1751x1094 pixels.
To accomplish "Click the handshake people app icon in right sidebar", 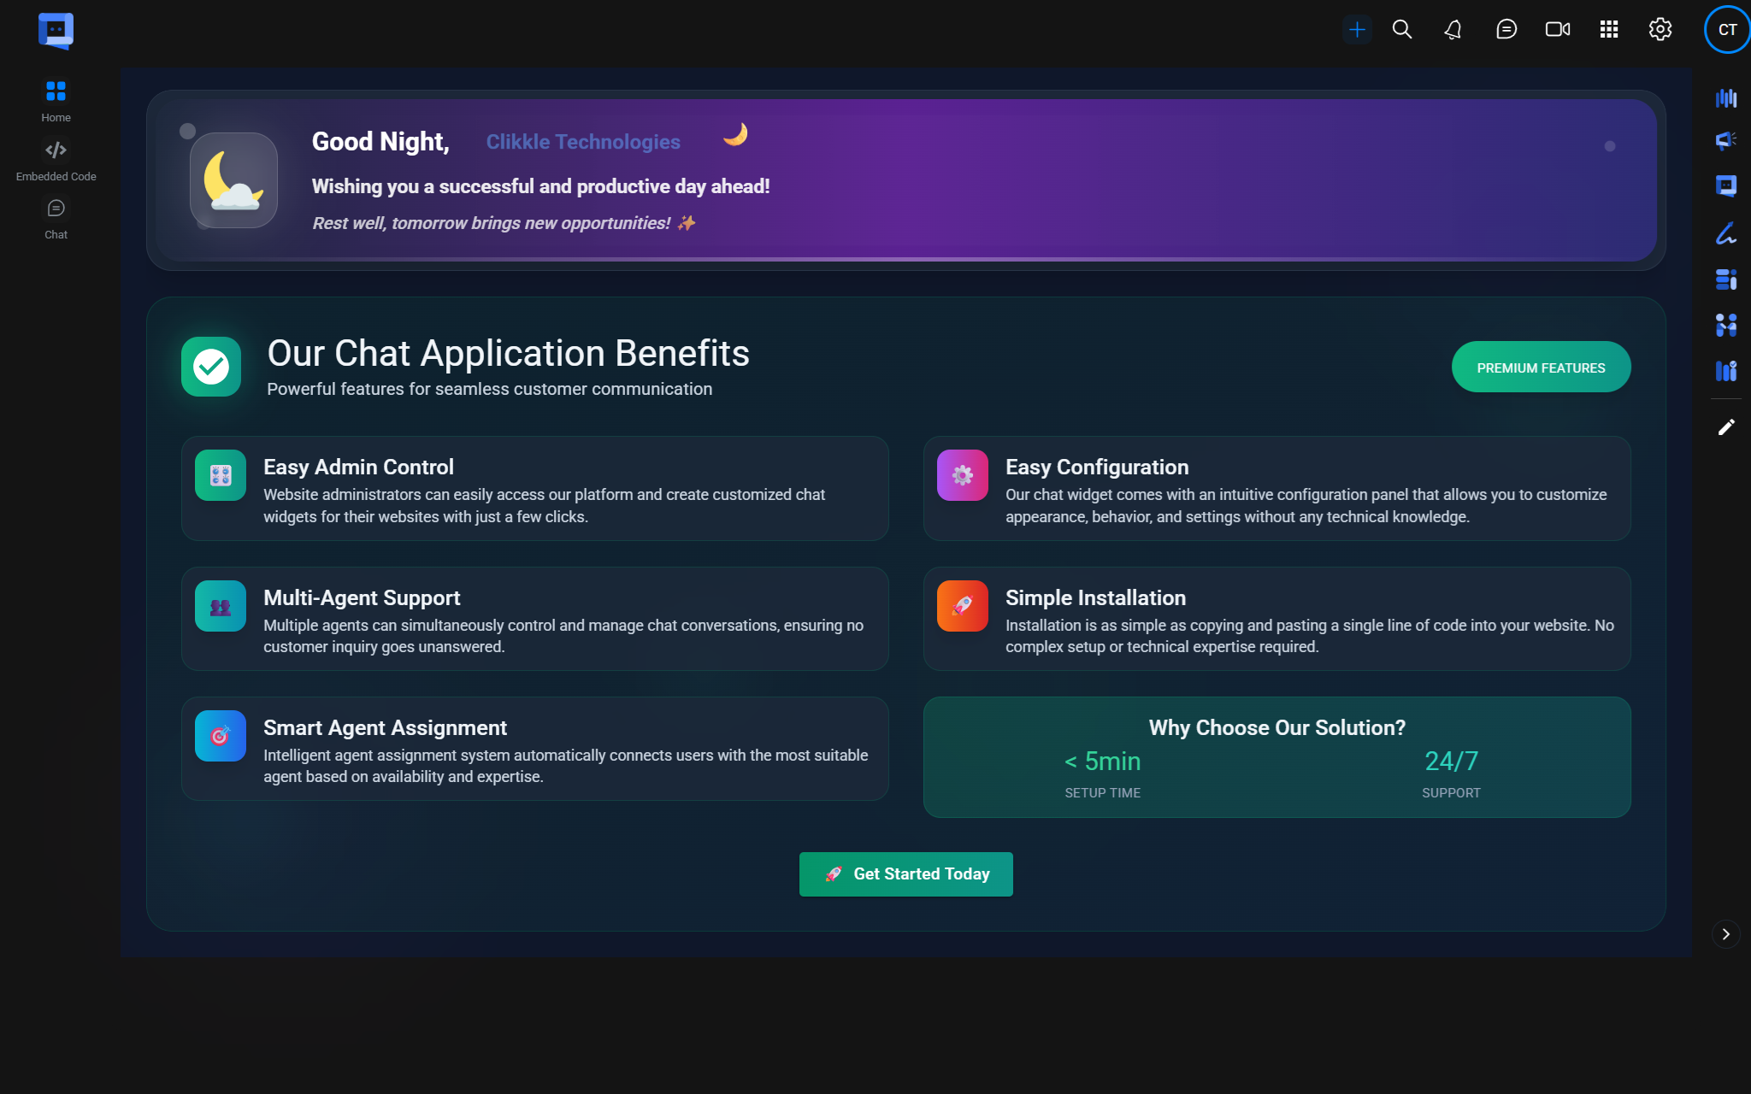I will click(x=1725, y=325).
